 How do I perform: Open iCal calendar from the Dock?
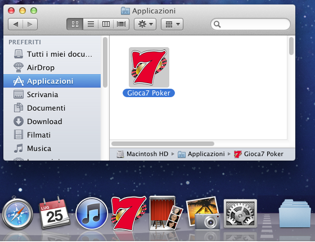55,213
